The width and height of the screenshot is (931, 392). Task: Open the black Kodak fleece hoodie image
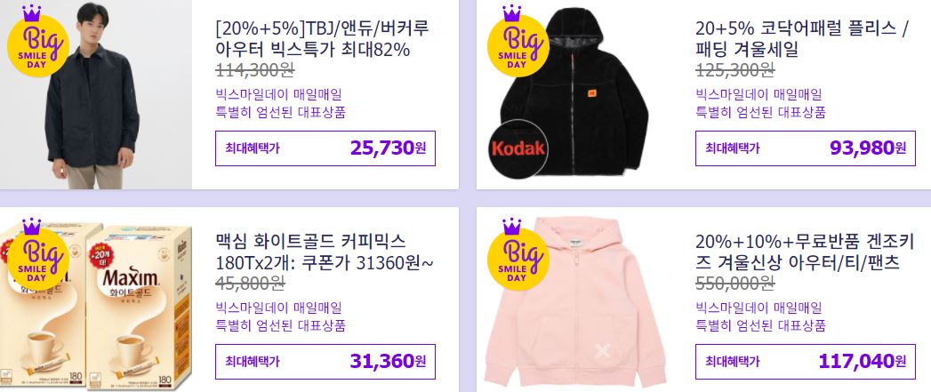click(x=575, y=94)
